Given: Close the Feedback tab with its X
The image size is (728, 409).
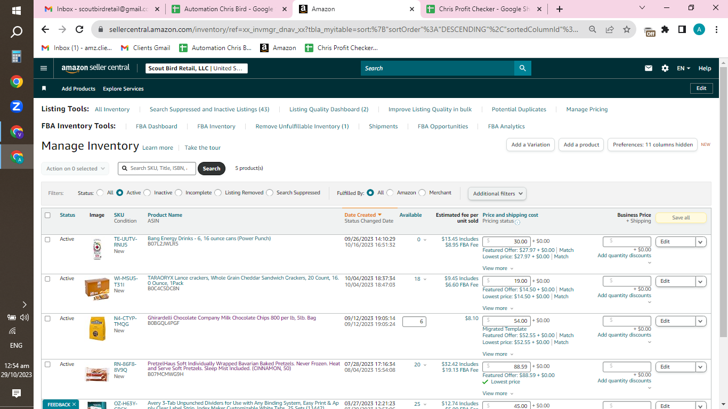Looking at the screenshot, I should [x=74, y=405].
